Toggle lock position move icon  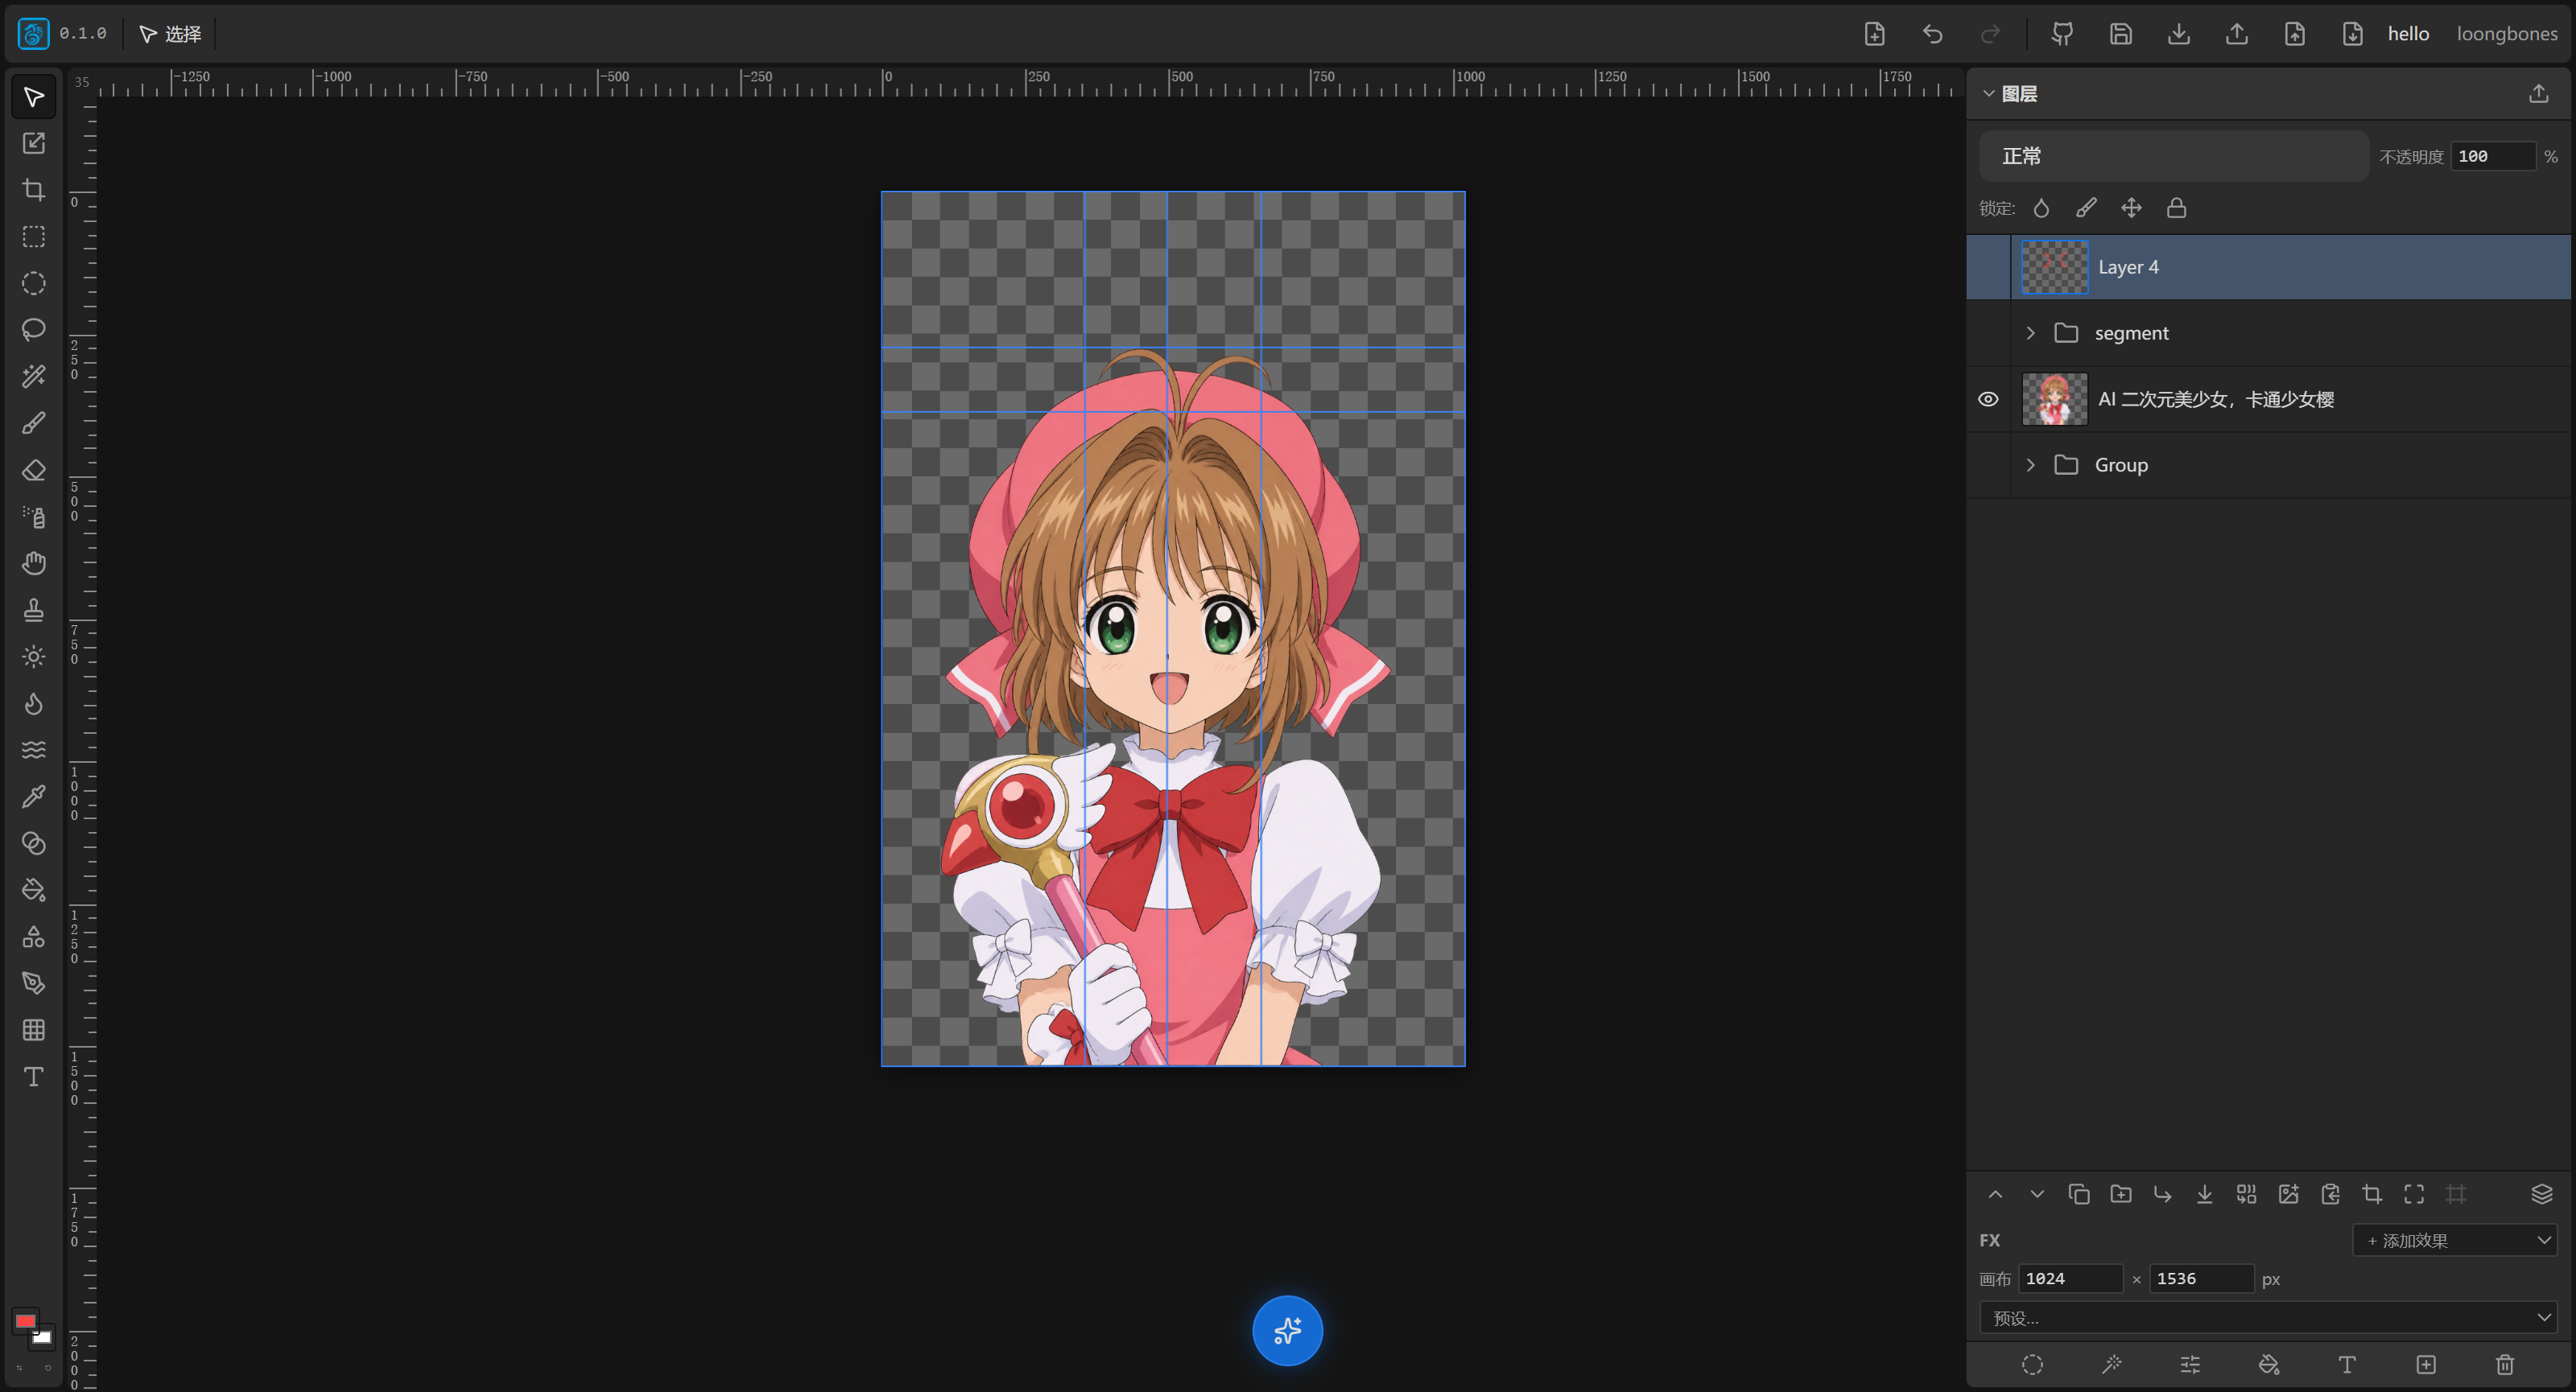2131,208
